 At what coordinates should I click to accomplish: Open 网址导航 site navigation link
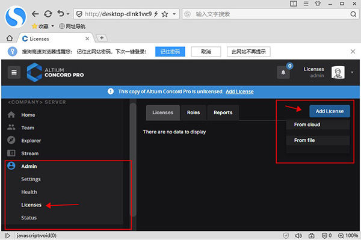coord(72,26)
